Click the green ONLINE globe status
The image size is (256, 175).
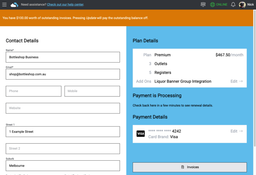[219, 5]
